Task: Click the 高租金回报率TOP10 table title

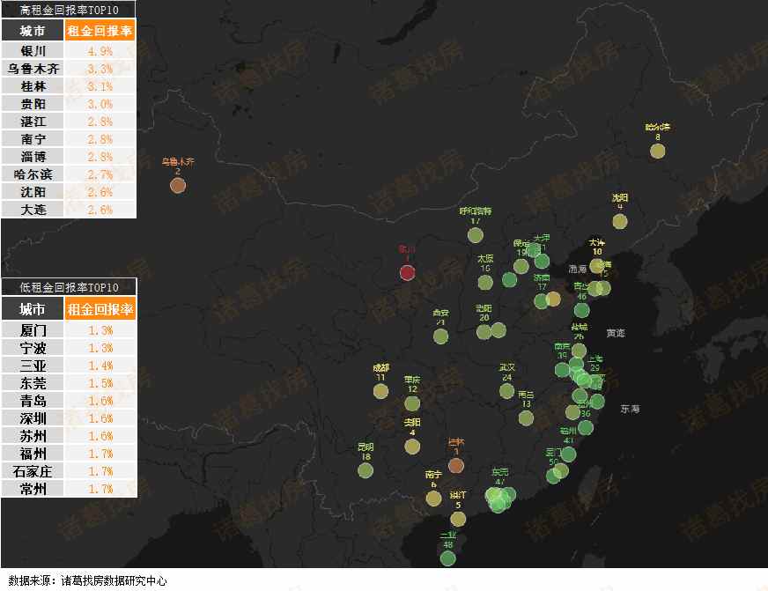Action: (x=69, y=10)
